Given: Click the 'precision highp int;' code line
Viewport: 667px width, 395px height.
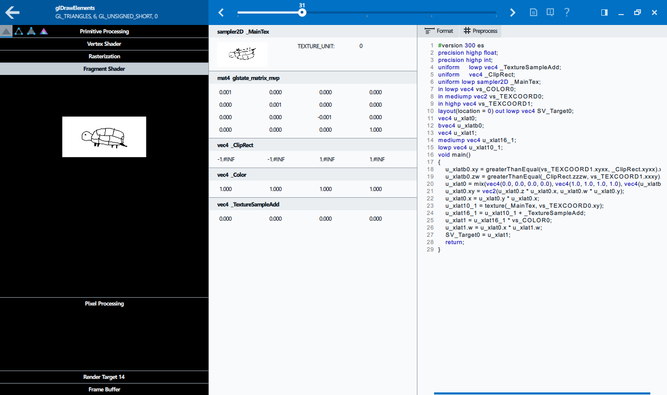Looking at the screenshot, I should coord(465,60).
